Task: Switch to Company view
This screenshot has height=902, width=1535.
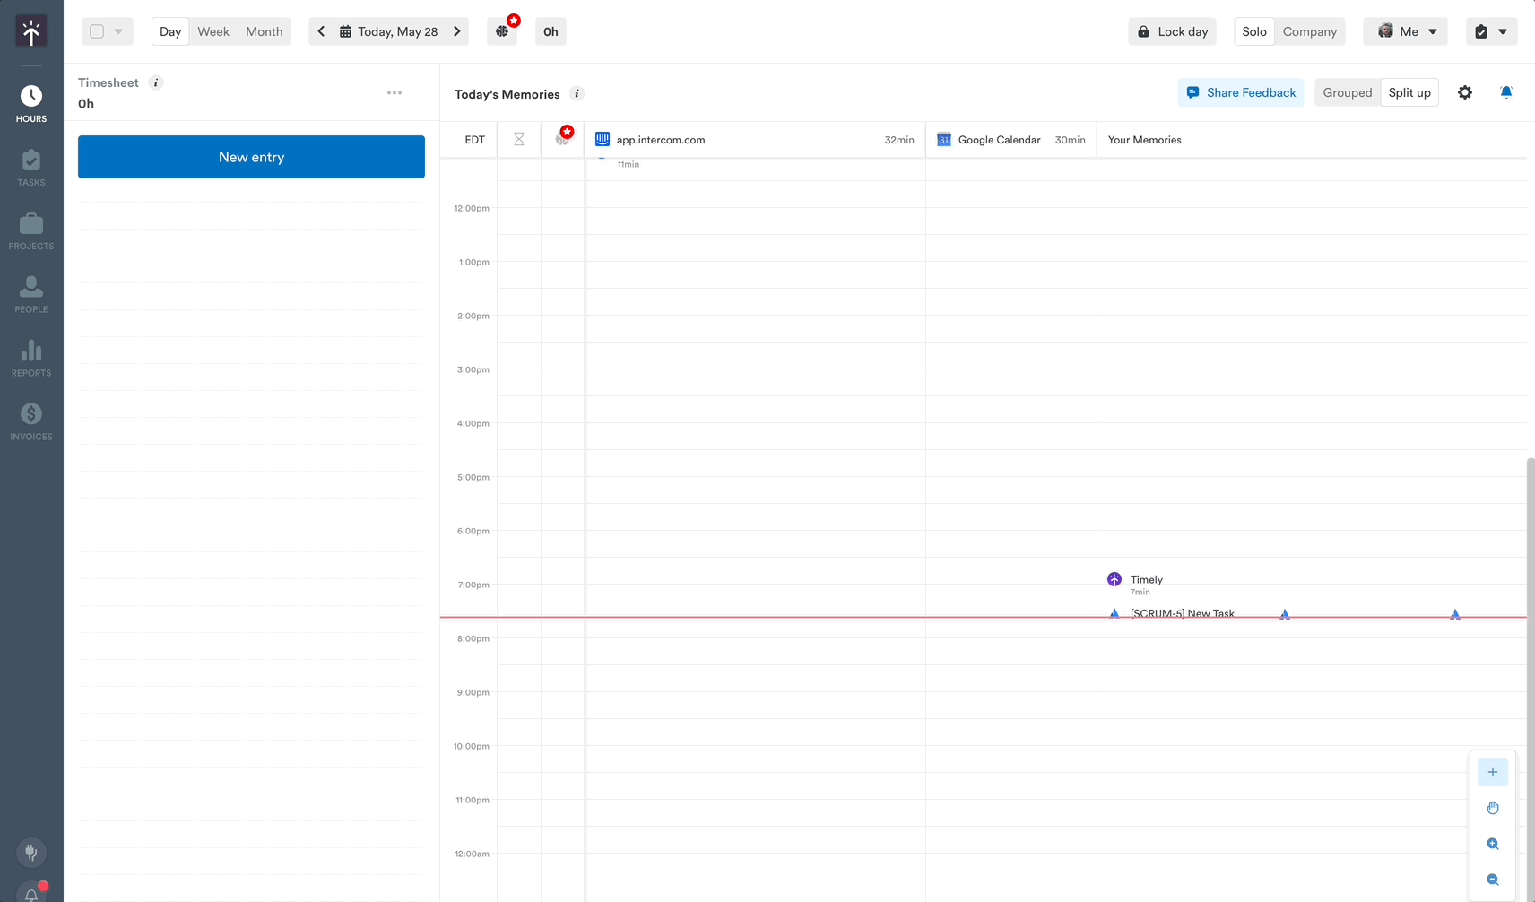Action: (1309, 31)
